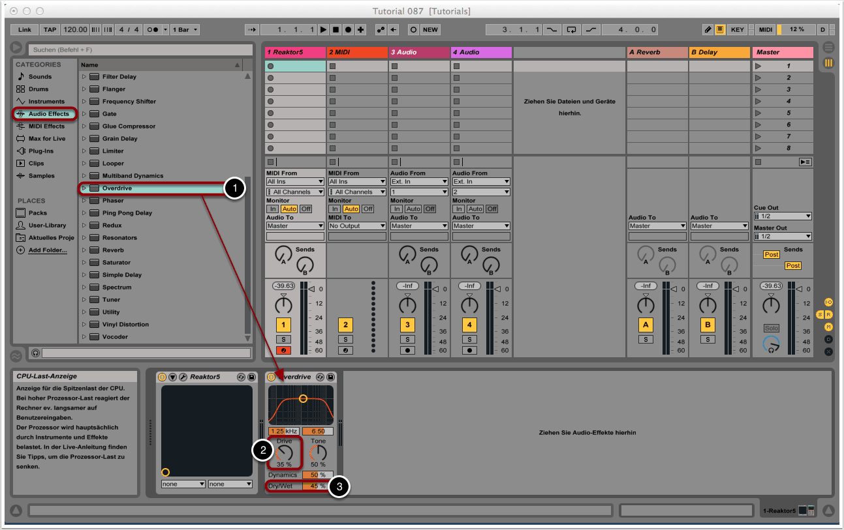Set 2 MIDI monitor to Off
844x530 pixels.
(367, 209)
